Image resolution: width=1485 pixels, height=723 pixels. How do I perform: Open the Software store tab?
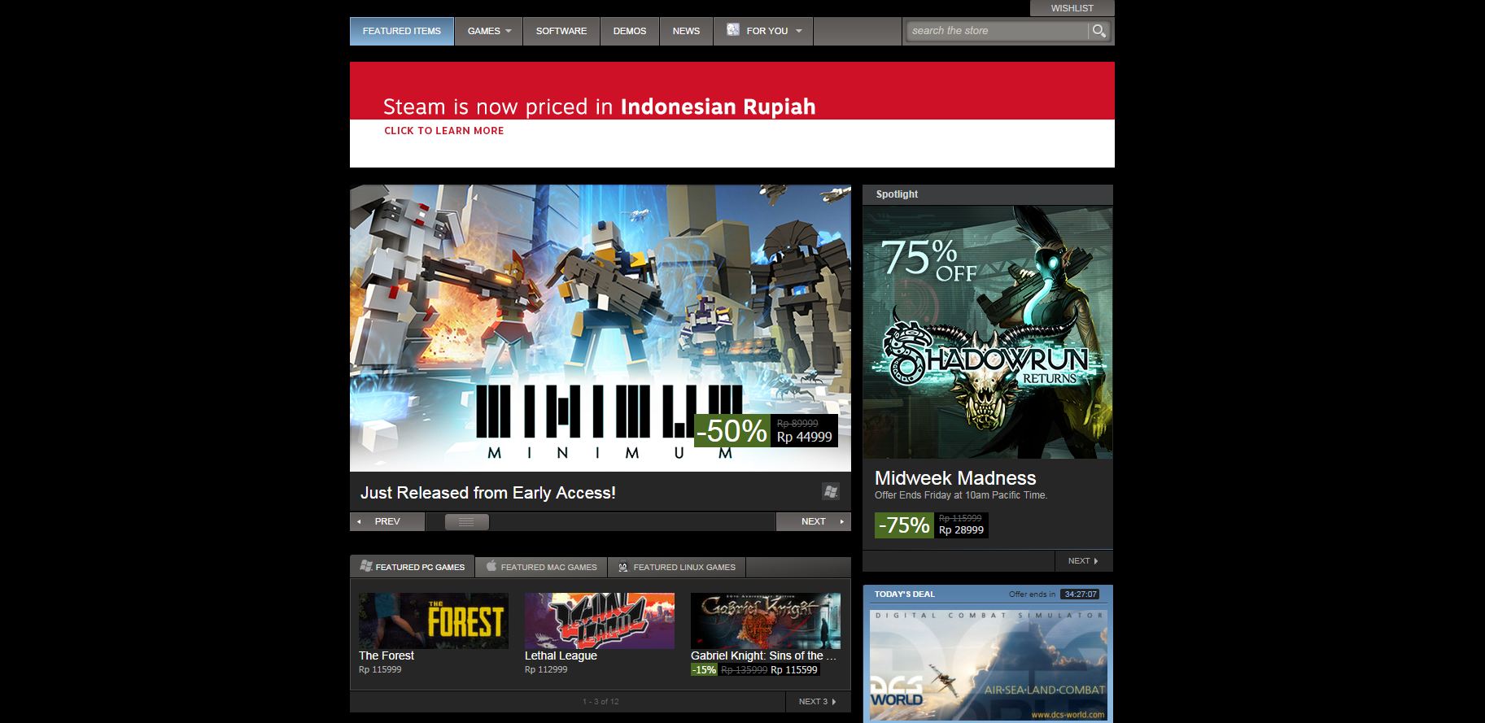tap(561, 31)
